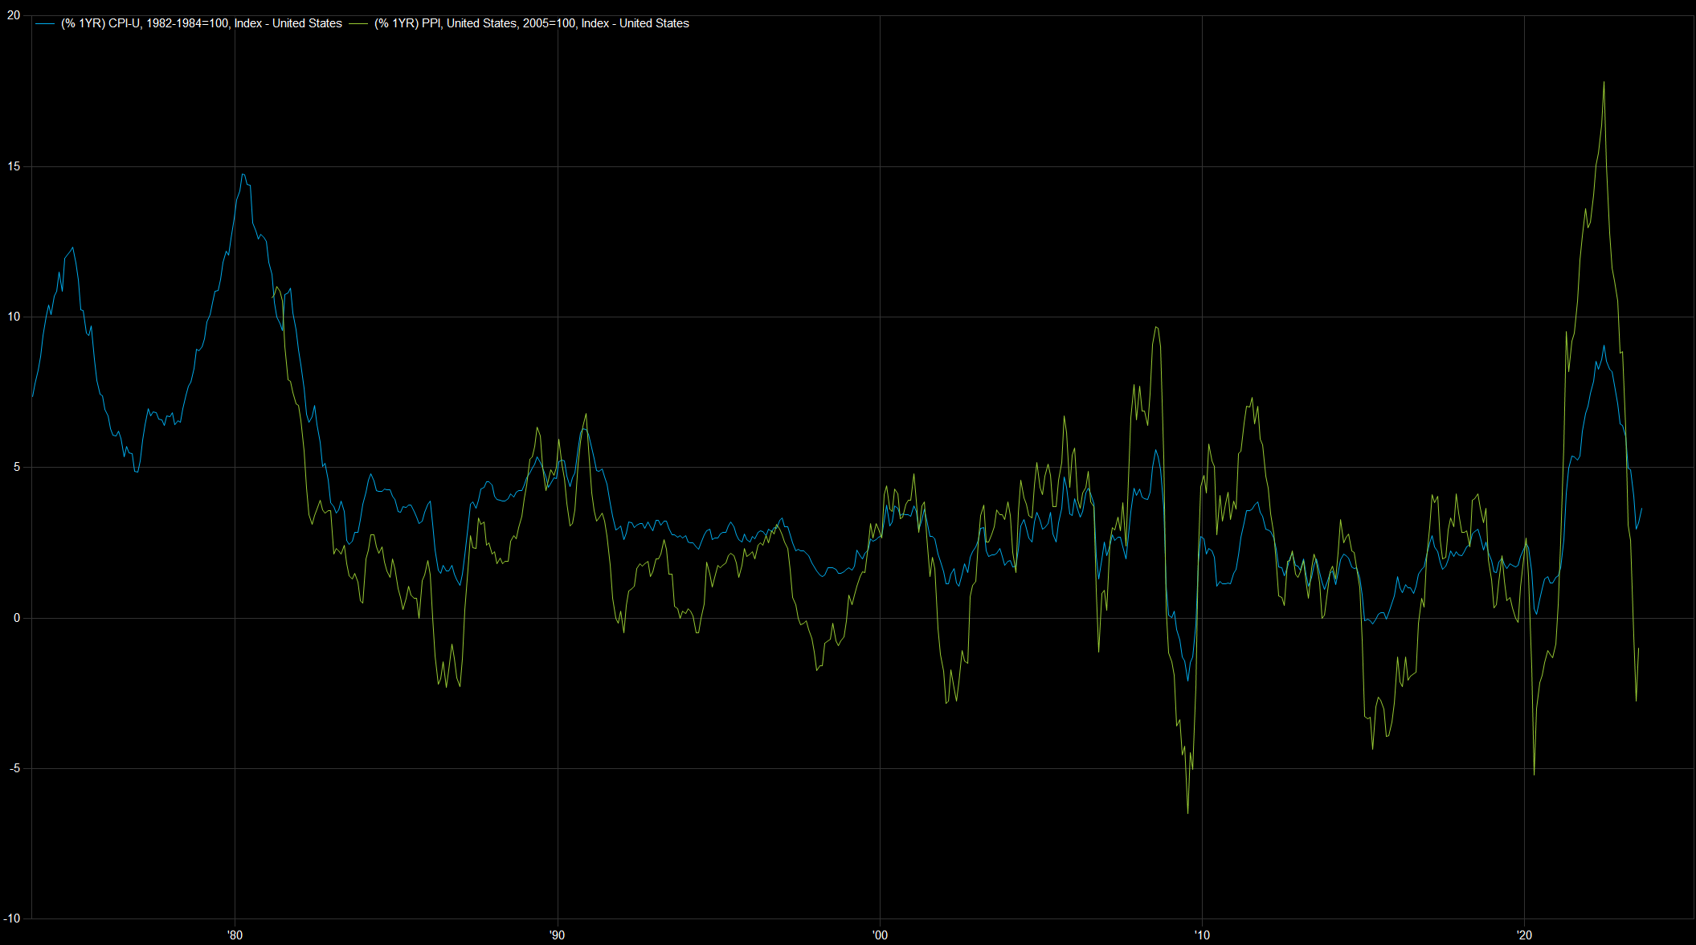Click the 0 y-axis tick label
Viewport: 1696px width, 945px height.
[x=17, y=618]
